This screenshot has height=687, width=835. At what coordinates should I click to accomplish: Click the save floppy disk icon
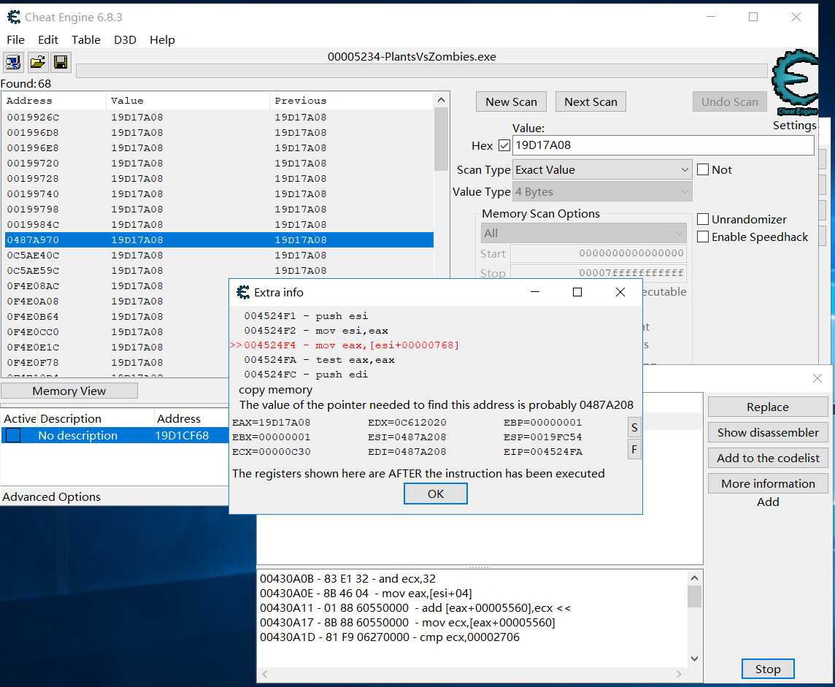coord(61,62)
